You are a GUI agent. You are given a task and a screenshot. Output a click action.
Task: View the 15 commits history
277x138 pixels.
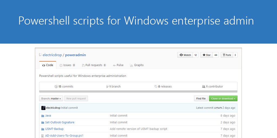pos(64,87)
